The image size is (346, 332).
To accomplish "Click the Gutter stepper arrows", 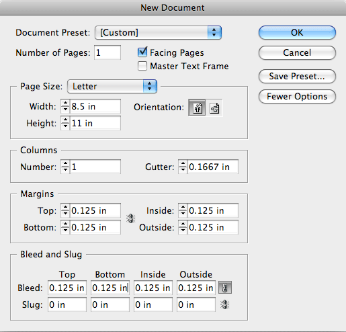I will point(183,167).
